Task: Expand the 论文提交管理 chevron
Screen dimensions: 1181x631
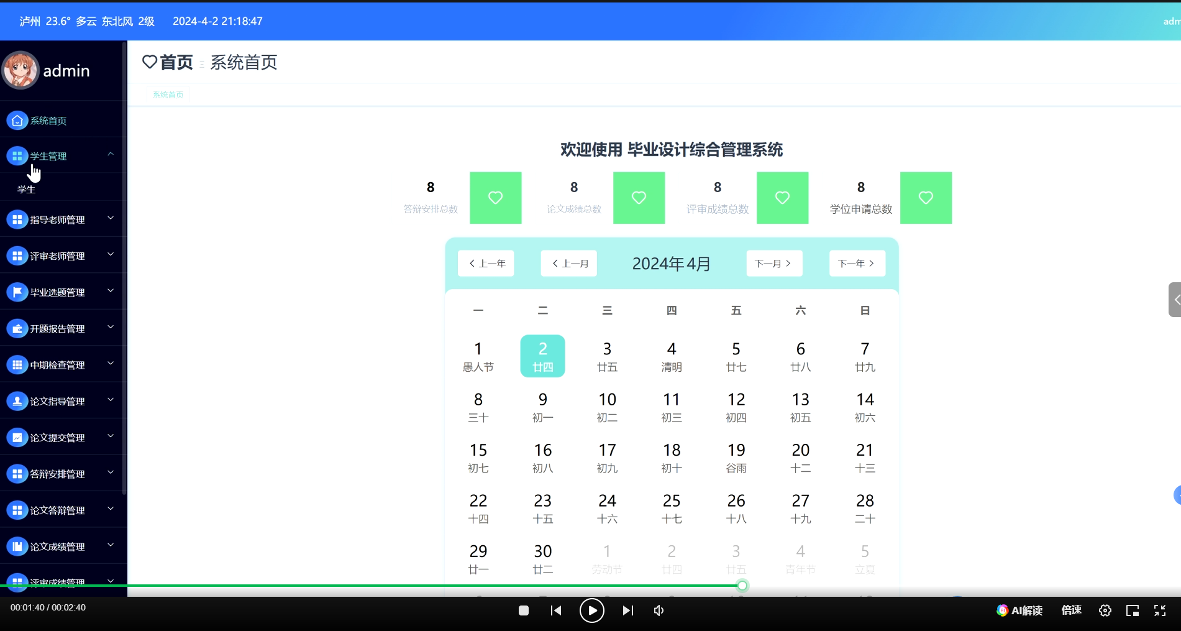Action: click(111, 436)
